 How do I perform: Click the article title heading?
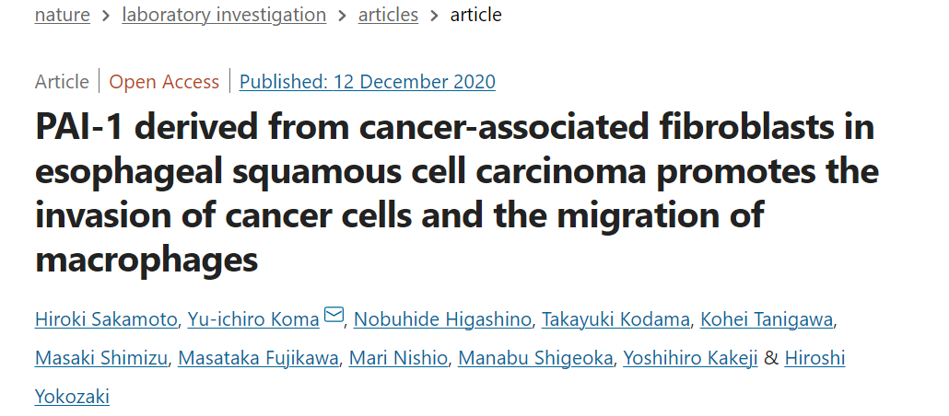[x=457, y=193]
